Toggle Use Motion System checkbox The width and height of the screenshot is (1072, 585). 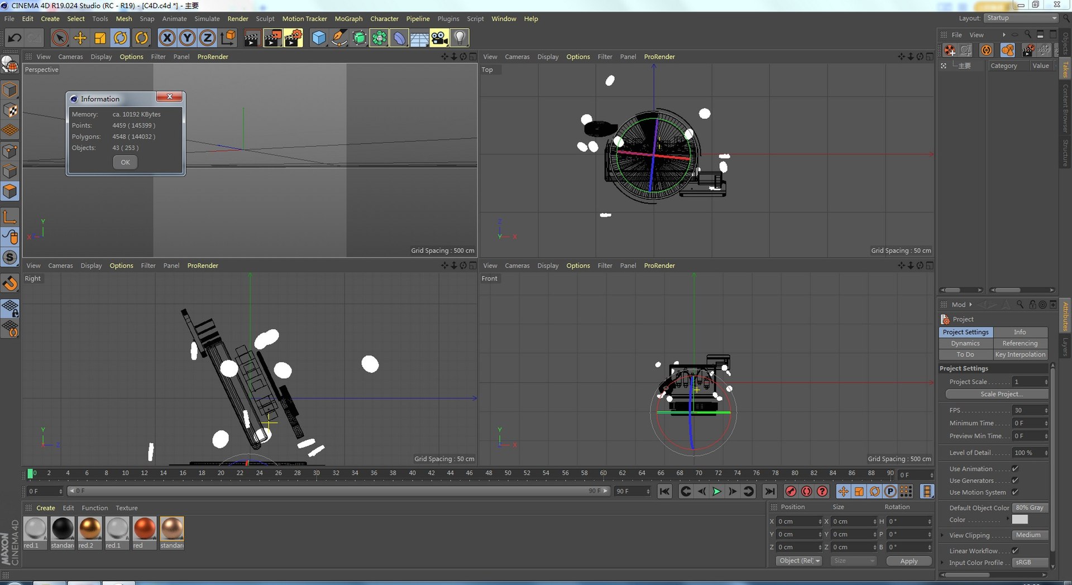[1015, 492]
